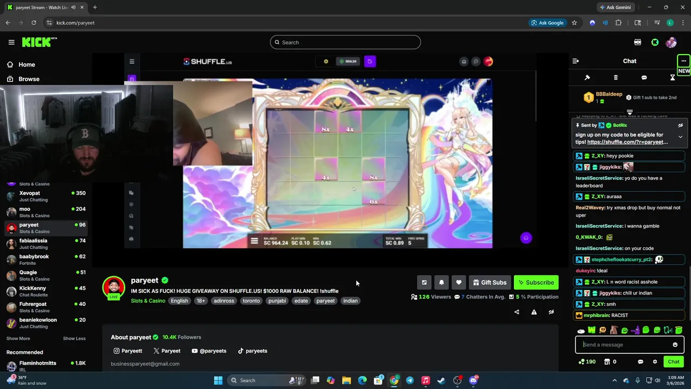The width and height of the screenshot is (691, 389).
Task: Bookmark the page with the star icon
Action: [574, 23]
